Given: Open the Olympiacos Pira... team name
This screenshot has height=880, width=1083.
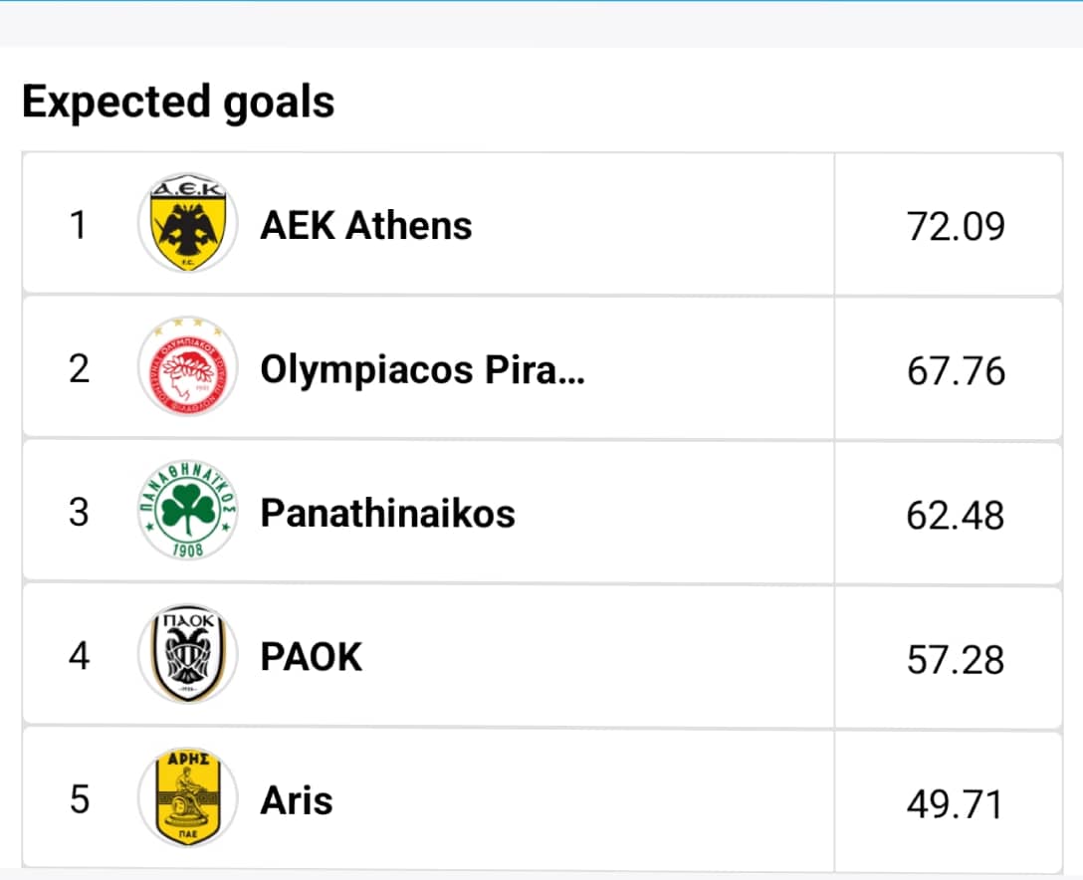Looking at the screenshot, I should (x=423, y=370).
